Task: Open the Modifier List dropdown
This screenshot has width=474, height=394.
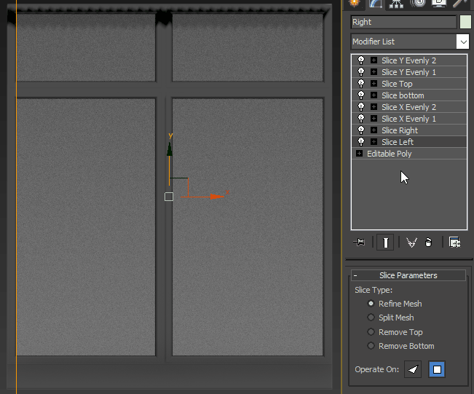Action: [x=463, y=42]
